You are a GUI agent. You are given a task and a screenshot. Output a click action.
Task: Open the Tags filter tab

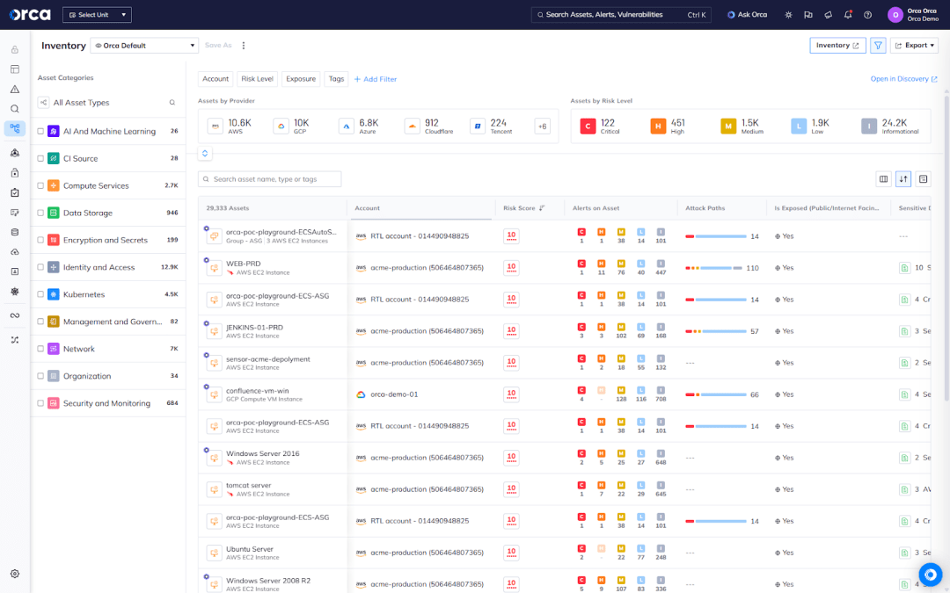tap(334, 78)
